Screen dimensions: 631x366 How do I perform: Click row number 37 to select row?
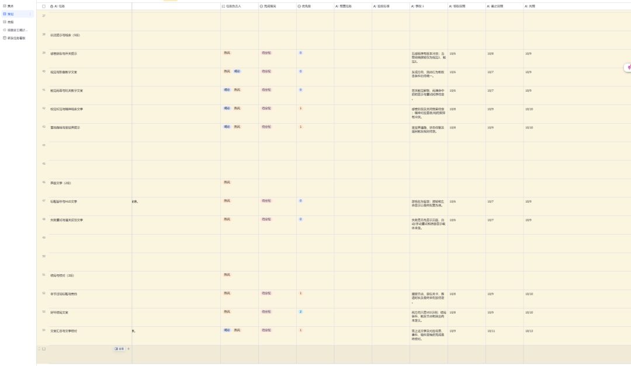click(x=43, y=16)
